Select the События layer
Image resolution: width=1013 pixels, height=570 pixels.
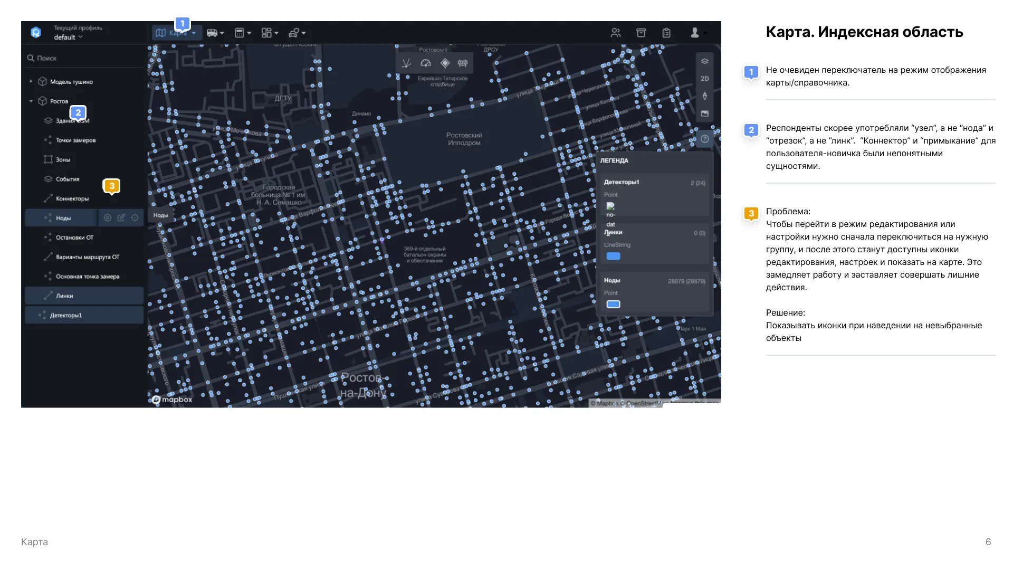point(68,179)
